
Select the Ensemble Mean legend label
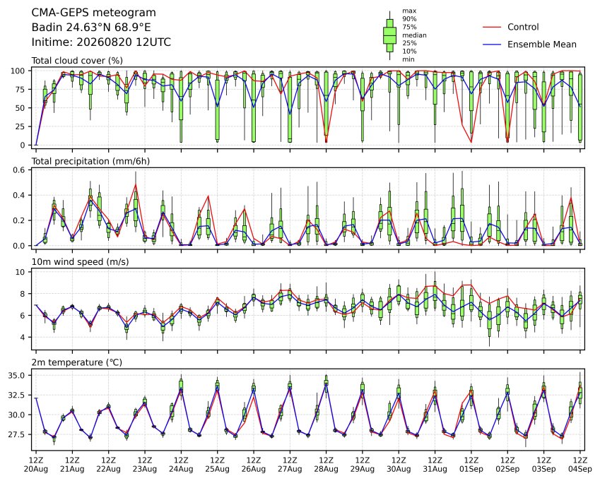point(542,44)
